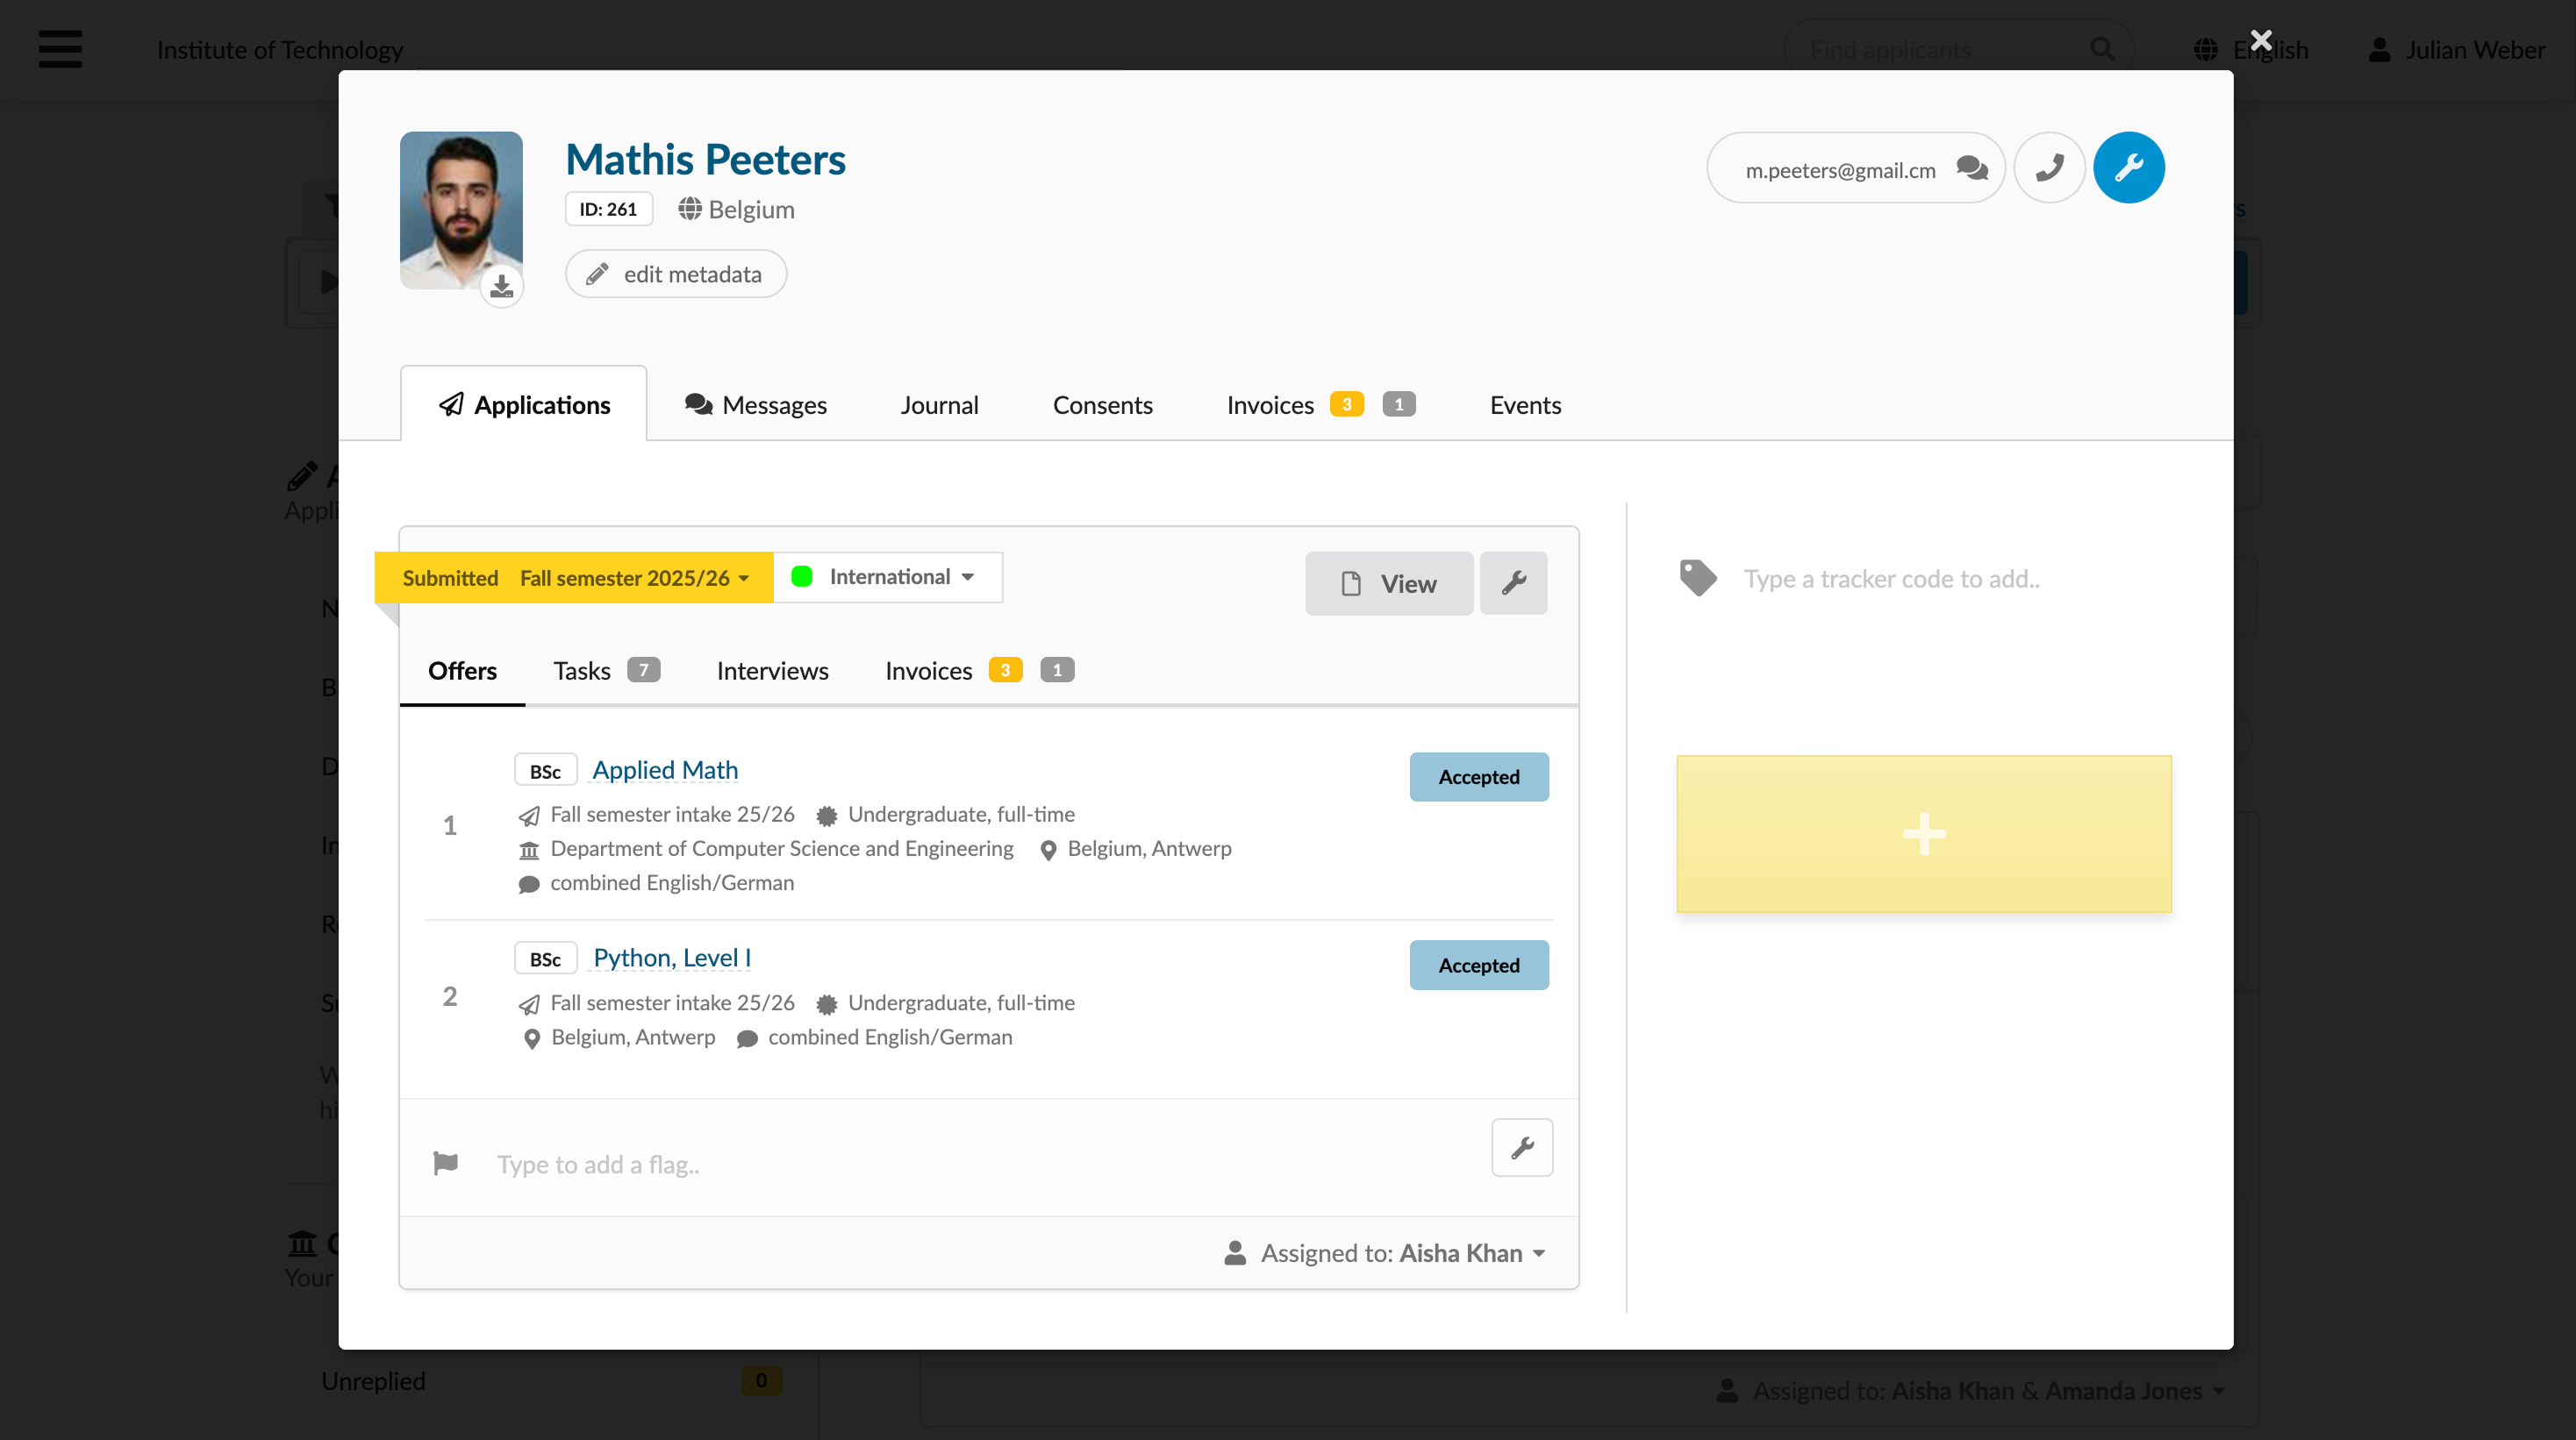Click the Submitted status label
The width and height of the screenshot is (2576, 1440).
pos(450,578)
